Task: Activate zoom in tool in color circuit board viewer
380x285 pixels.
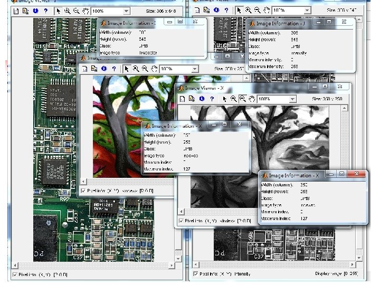Action: click(x=67, y=11)
